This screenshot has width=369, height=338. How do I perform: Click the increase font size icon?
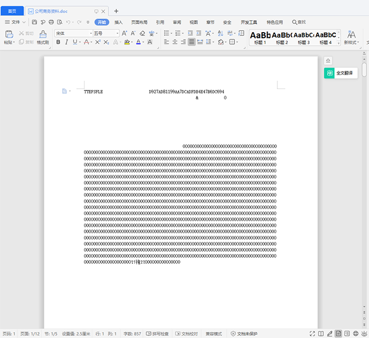(125, 33)
